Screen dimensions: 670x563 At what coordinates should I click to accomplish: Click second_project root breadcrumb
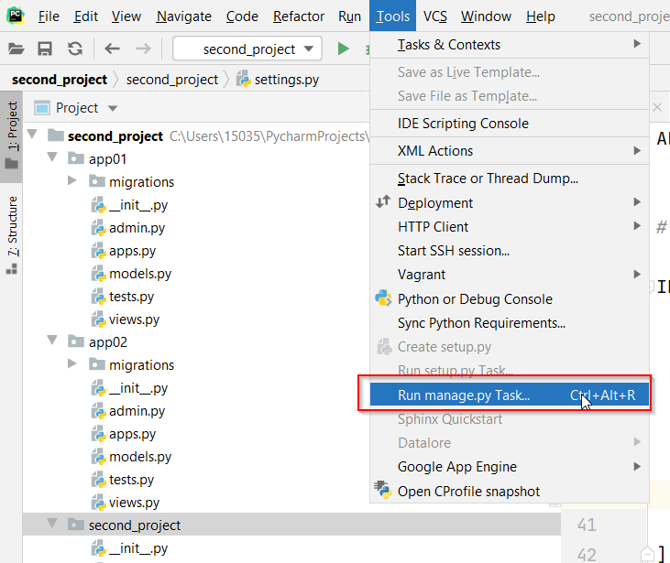(60, 80)
